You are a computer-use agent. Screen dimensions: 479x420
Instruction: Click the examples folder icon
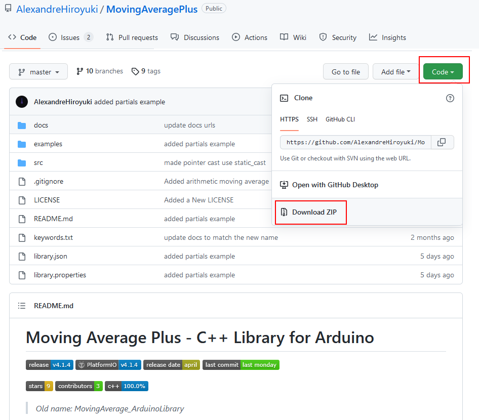(x=22, y=144)
